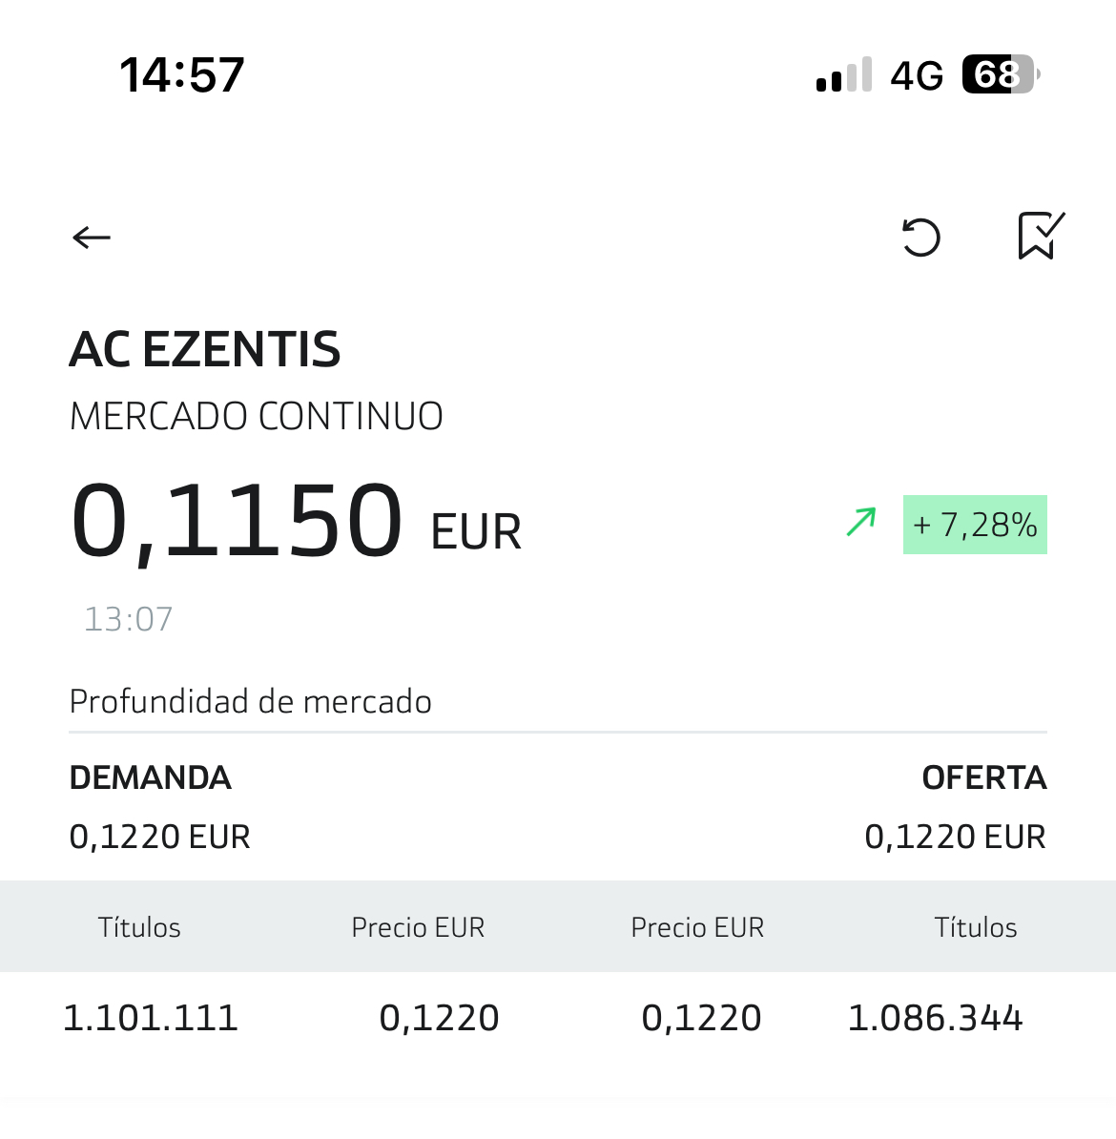Tap the 0,1150 EUR current price
Screen dimensions: 1116x1139
pyautogui.click(x=296, y=523)
